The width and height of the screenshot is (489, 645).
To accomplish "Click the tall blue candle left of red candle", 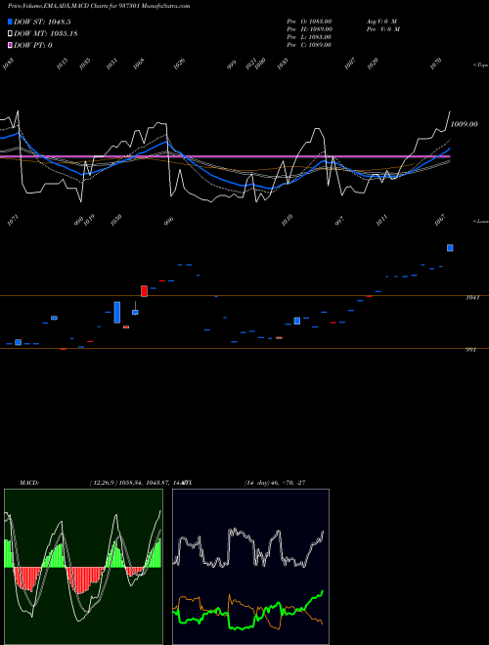I will coord(117,312).
